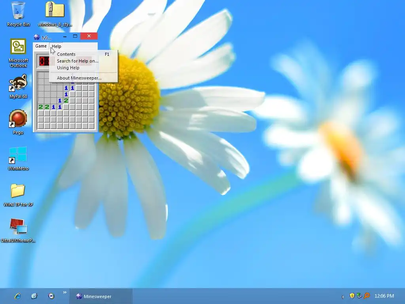405x304 pixels.
Task: Open About Minesweeper... dialog
Action: [83, 78]
